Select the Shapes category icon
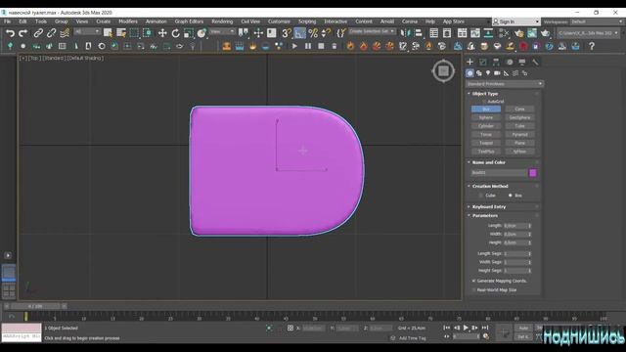Viewport: 626px width, 352px height. [x=479, y=73]
